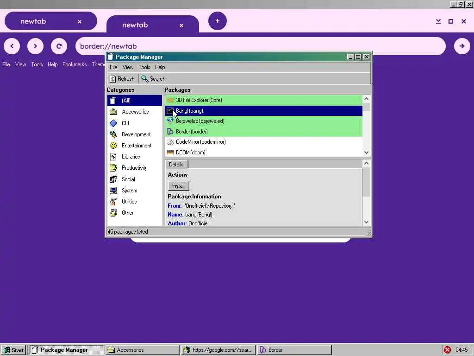Click the go arrow beside address bar
This screenshot has height=356, width=474.
[x=462, y=46]
